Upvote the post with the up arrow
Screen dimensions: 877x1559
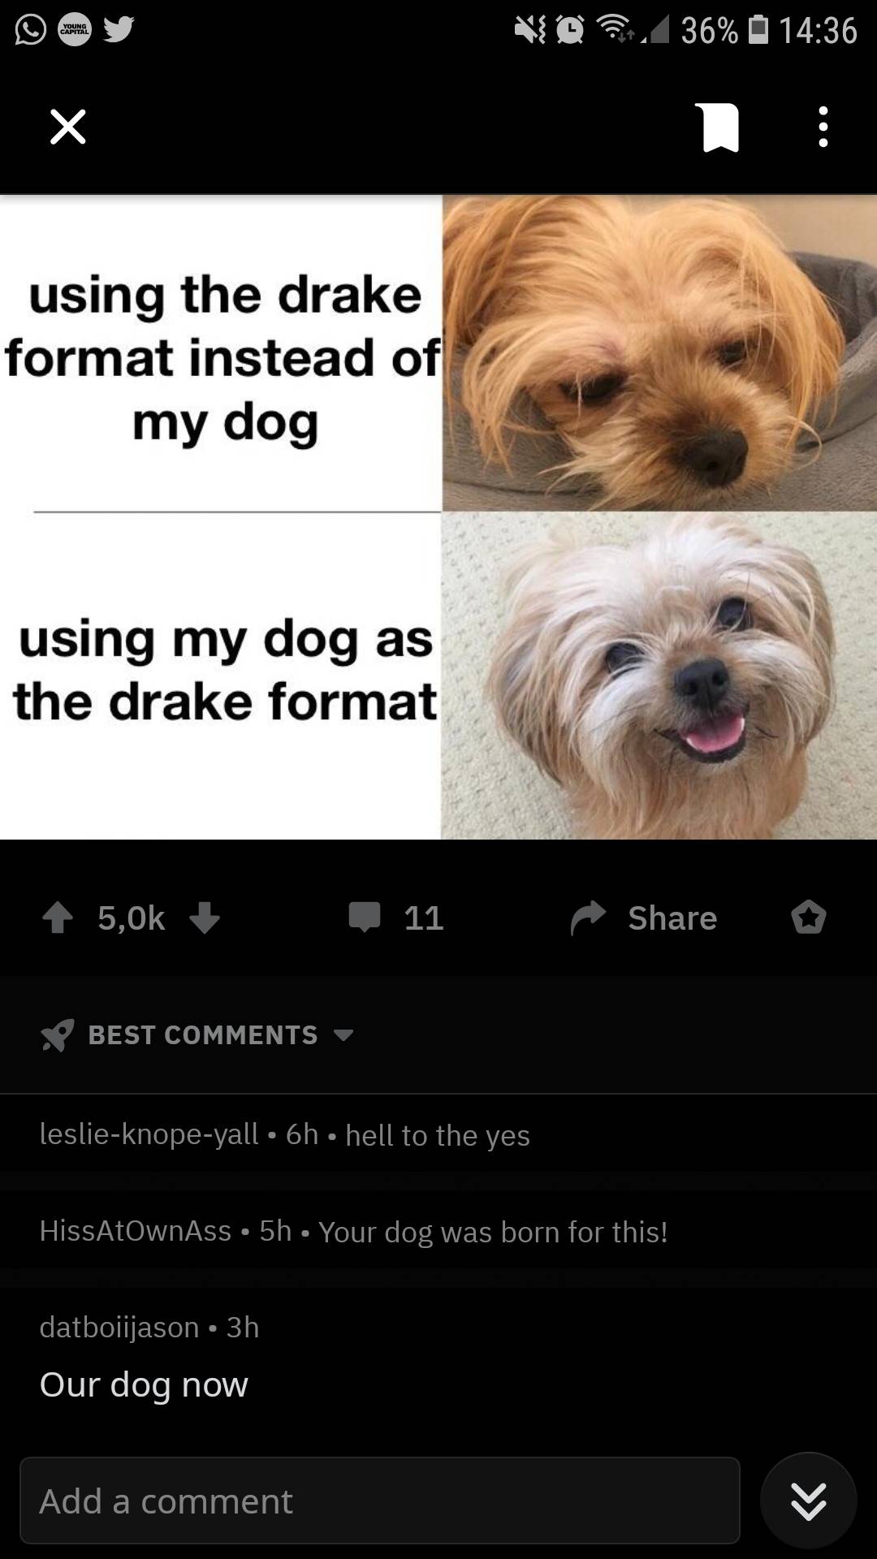58,918
